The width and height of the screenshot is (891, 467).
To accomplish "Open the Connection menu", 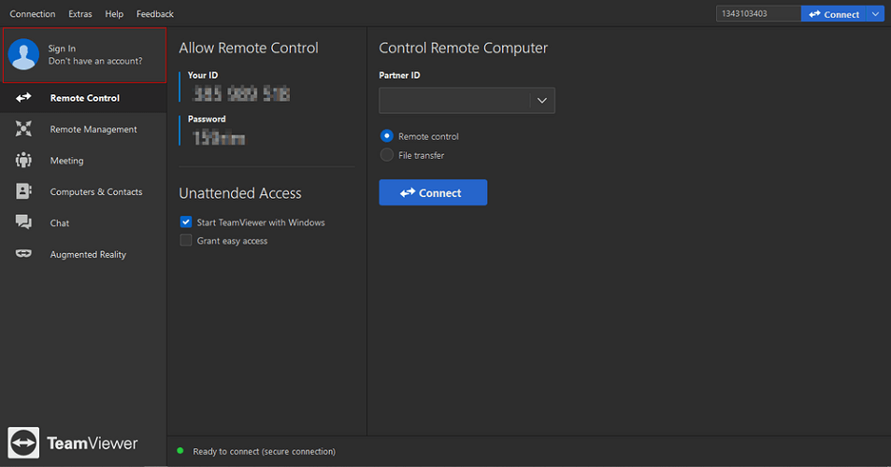I will tap(33, 14).
